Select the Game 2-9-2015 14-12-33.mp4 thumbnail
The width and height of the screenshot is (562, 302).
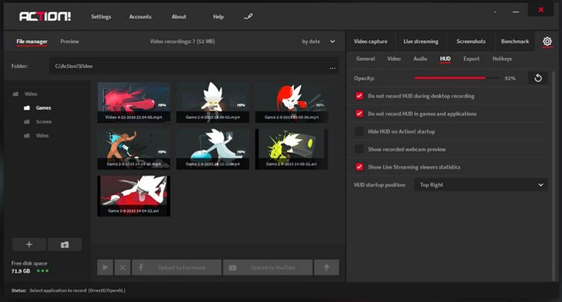click(x=213, y=149)
